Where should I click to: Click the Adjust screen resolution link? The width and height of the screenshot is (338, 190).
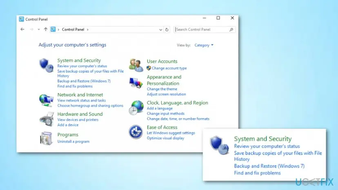coord(166,94)
